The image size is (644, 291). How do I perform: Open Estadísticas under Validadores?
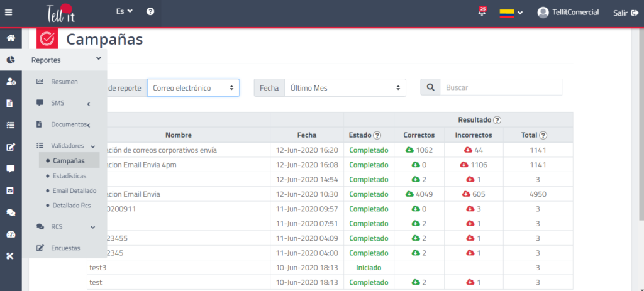tap(69, 176)
